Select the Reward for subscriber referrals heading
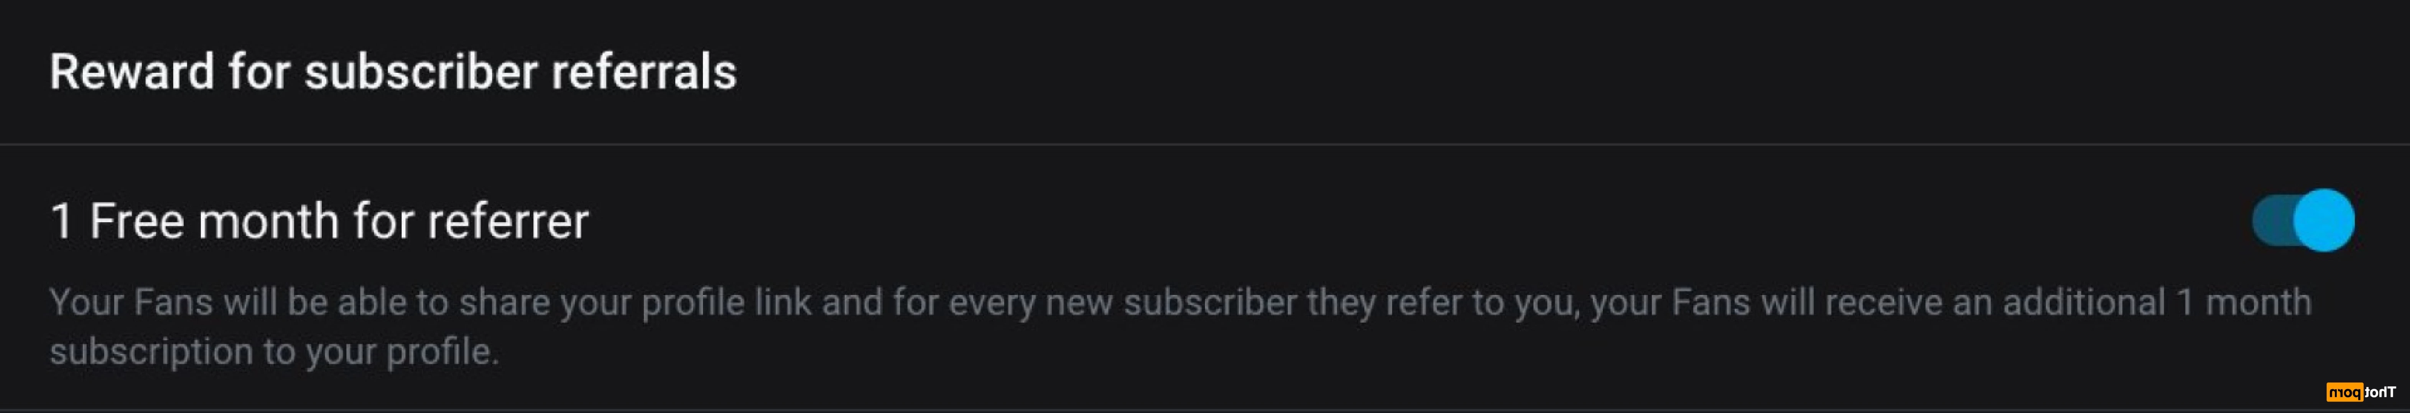The width and height of the screenshot is (2410, 413). (x=393, y=71)
